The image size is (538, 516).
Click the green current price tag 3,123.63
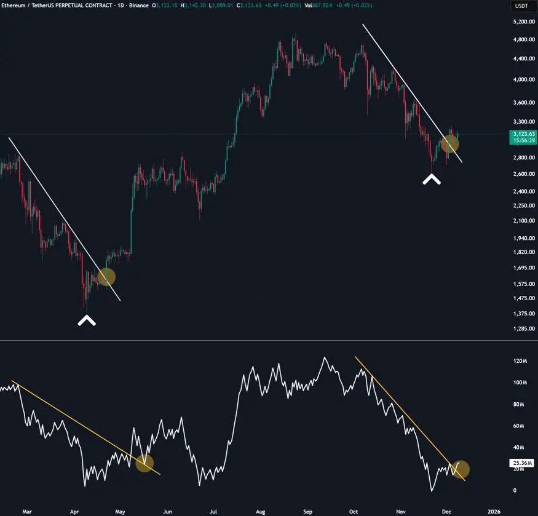click(524, 134)
